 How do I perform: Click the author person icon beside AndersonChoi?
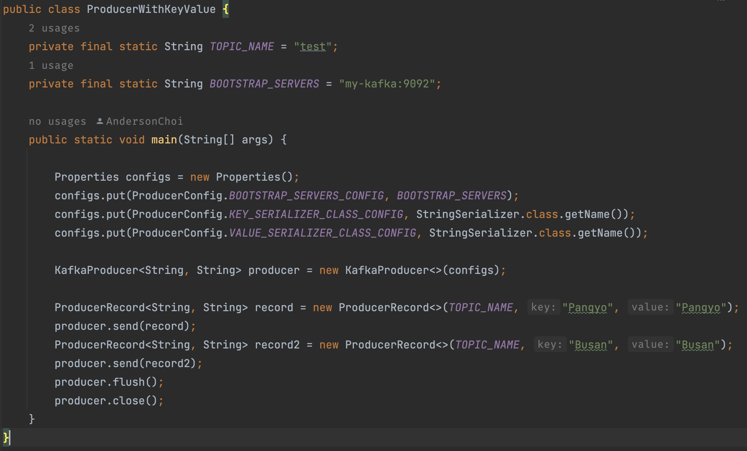pyautogui.click(x=100, y=121)
